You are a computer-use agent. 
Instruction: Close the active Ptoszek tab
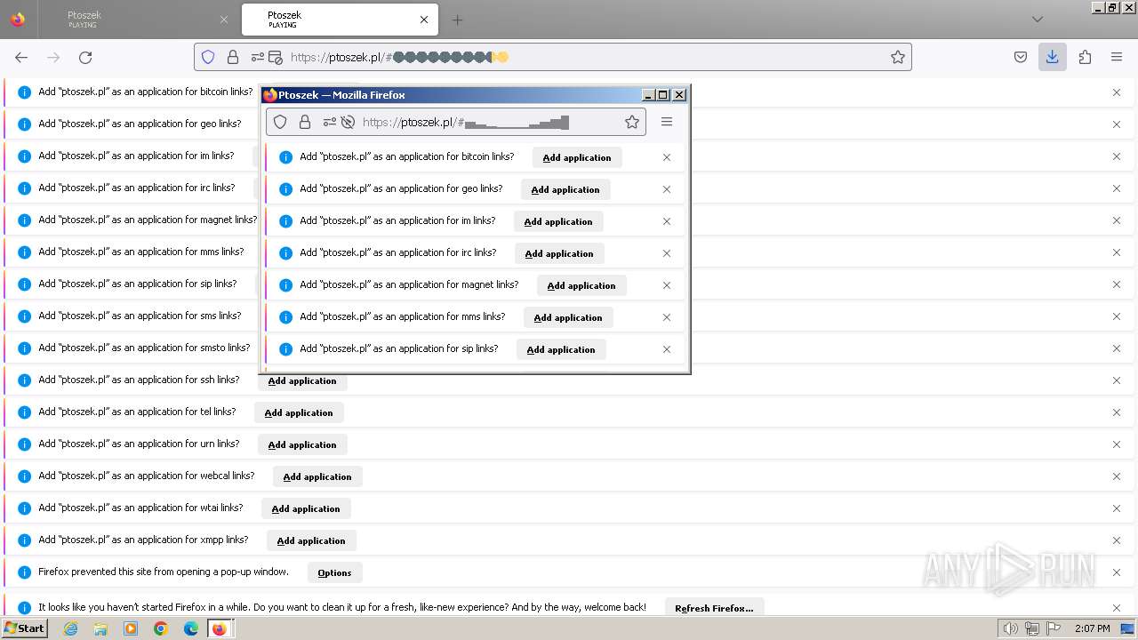pyautogui.click(x=424, y=20)
